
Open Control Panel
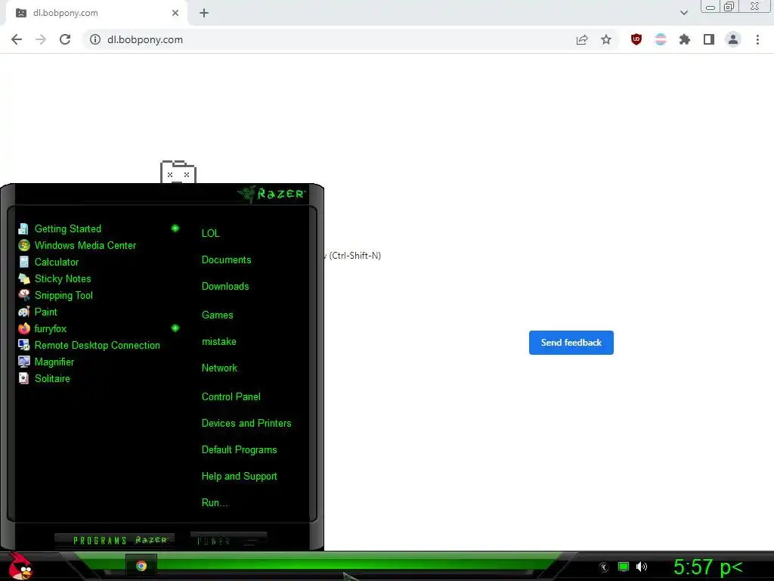point(231,396)
